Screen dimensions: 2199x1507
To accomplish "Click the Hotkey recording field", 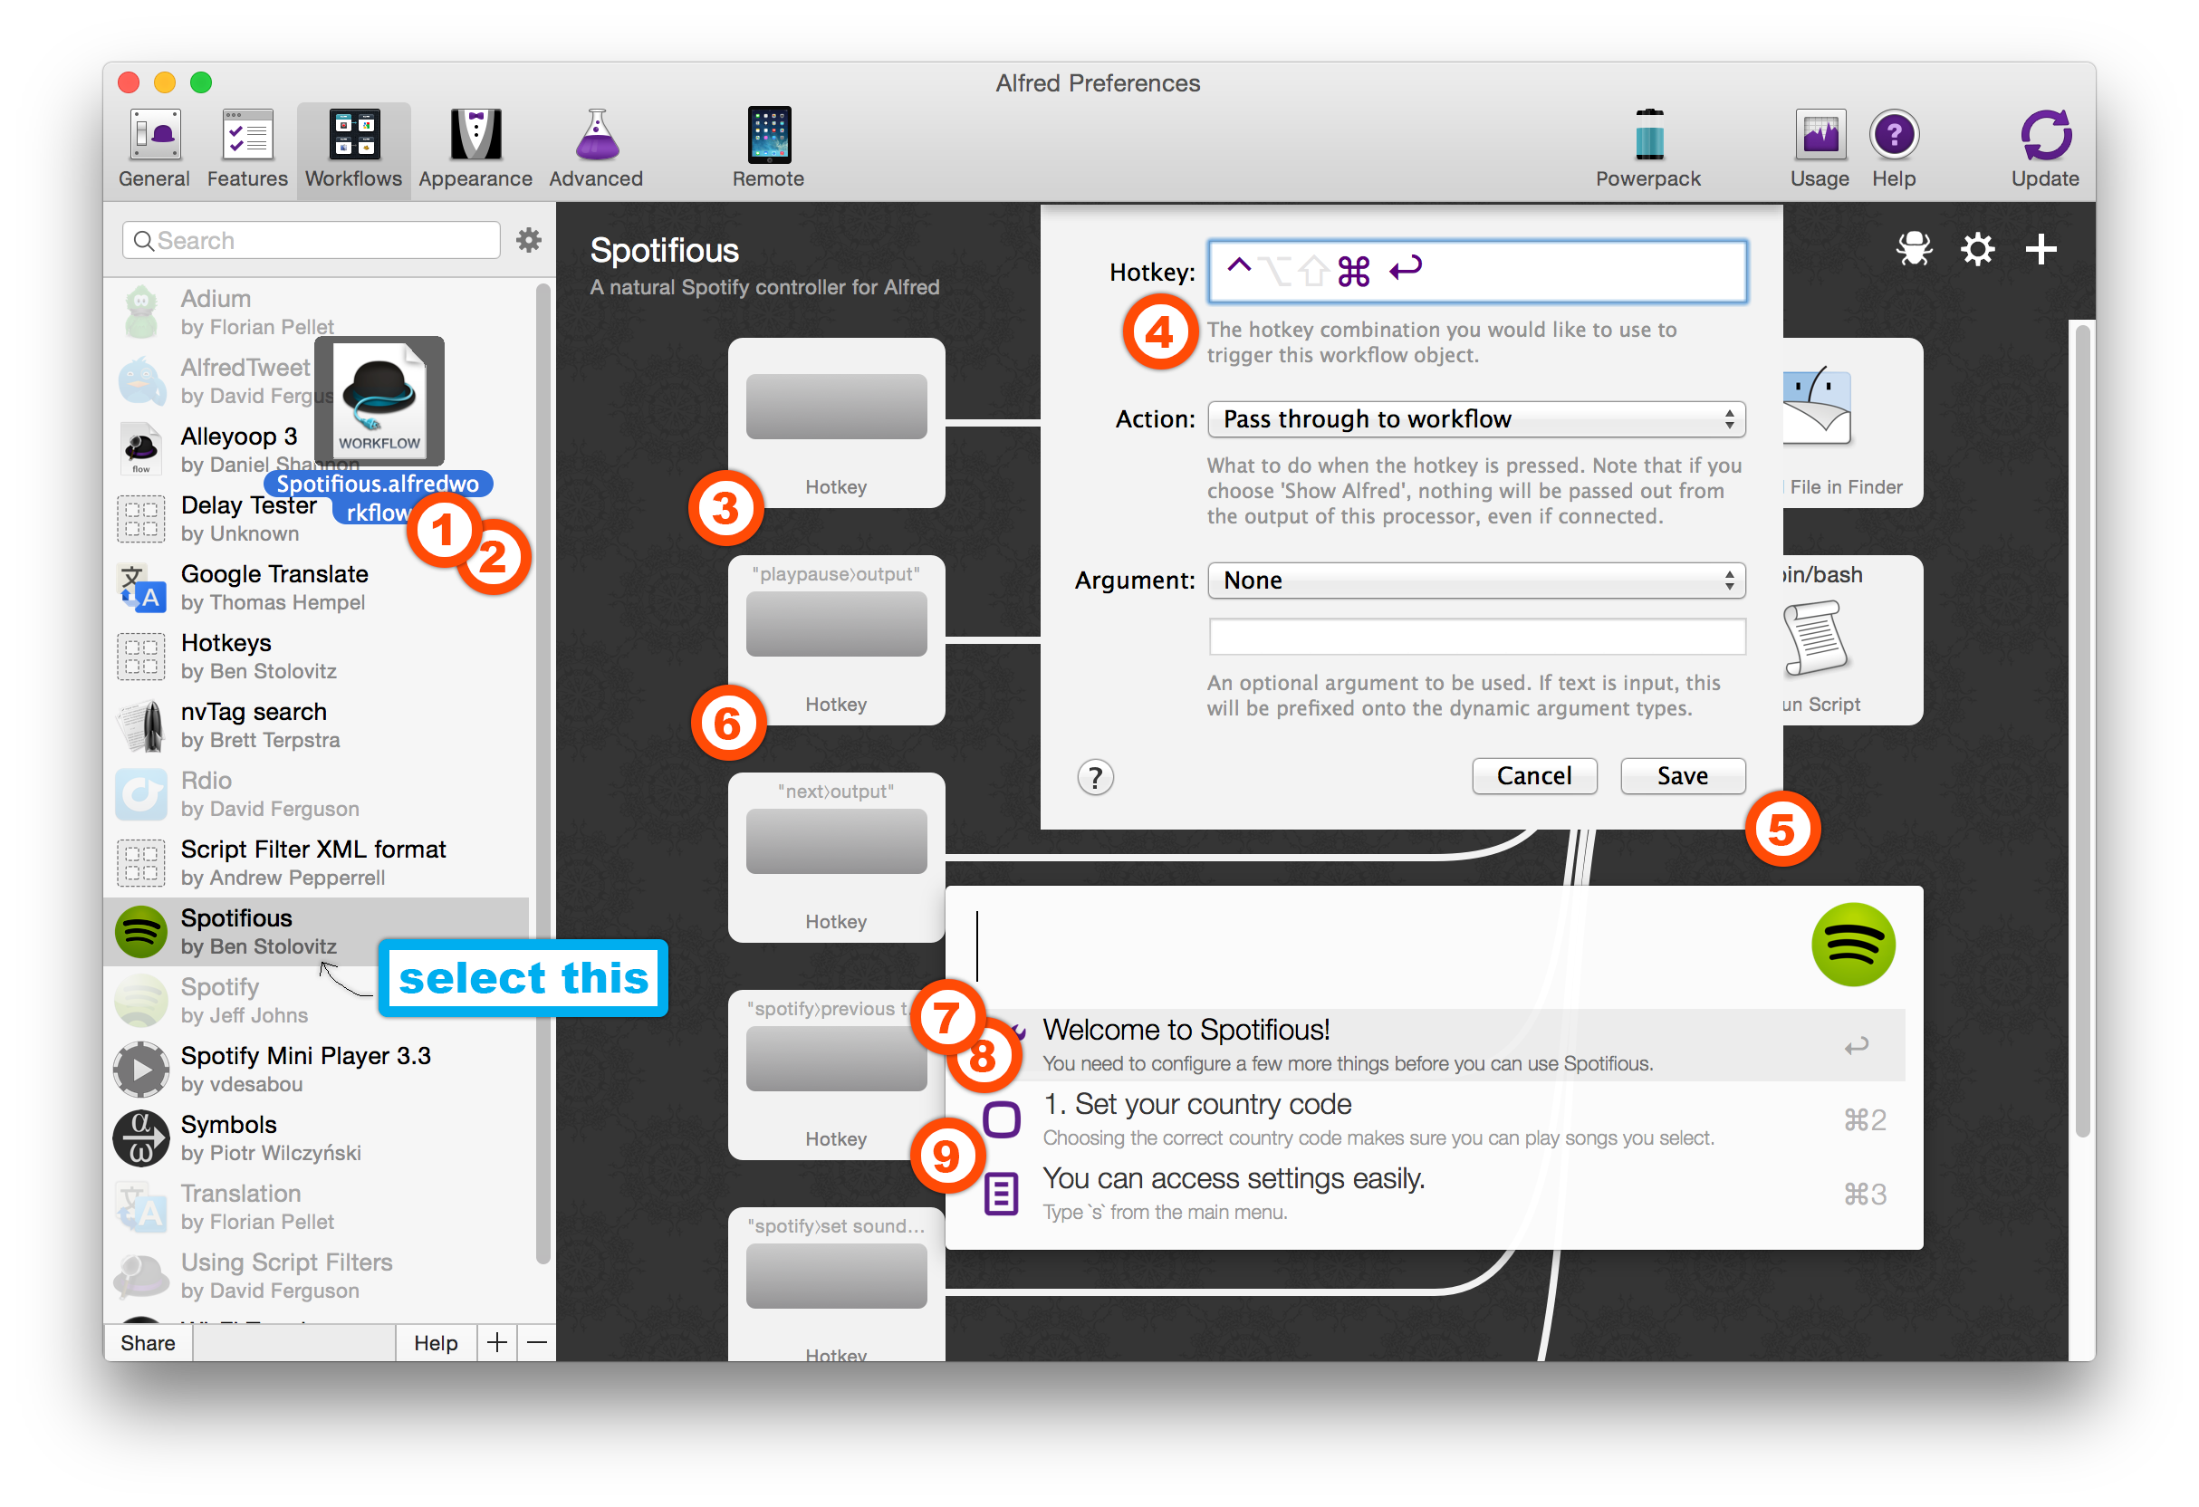I will pos(1476,272).
